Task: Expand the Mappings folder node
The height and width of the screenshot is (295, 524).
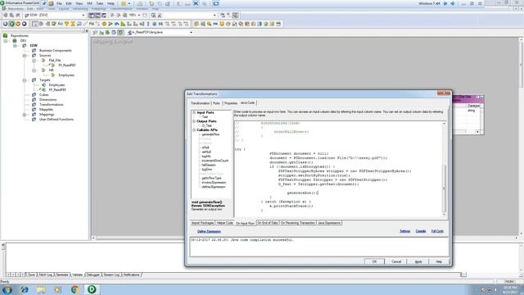Action: (x=25, y=115)
